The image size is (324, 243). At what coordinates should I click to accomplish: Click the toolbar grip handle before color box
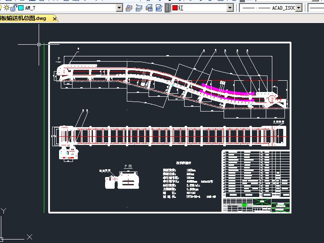167,8
